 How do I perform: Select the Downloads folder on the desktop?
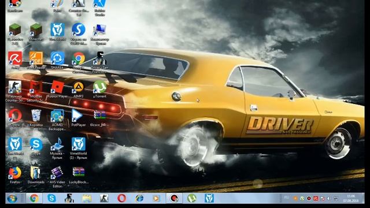(x=36, y=175)
